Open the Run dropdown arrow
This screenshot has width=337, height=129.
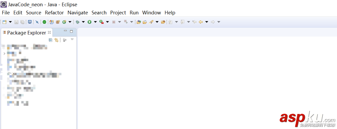(95, 22)
